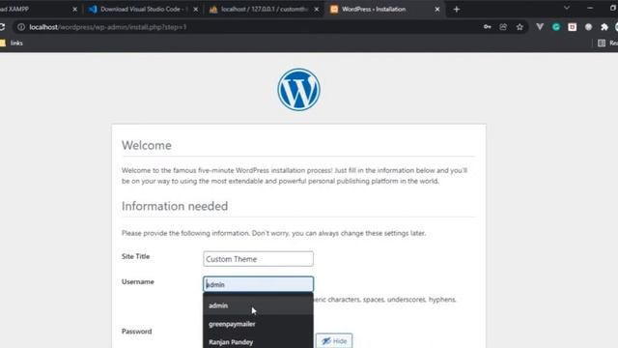
Task: Focus the Site Title field
Action: [258, 259]
